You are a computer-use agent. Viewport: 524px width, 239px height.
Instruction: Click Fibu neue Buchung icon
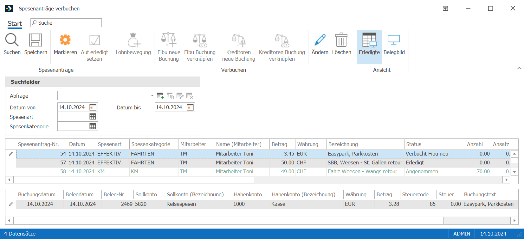pos(169,40)
